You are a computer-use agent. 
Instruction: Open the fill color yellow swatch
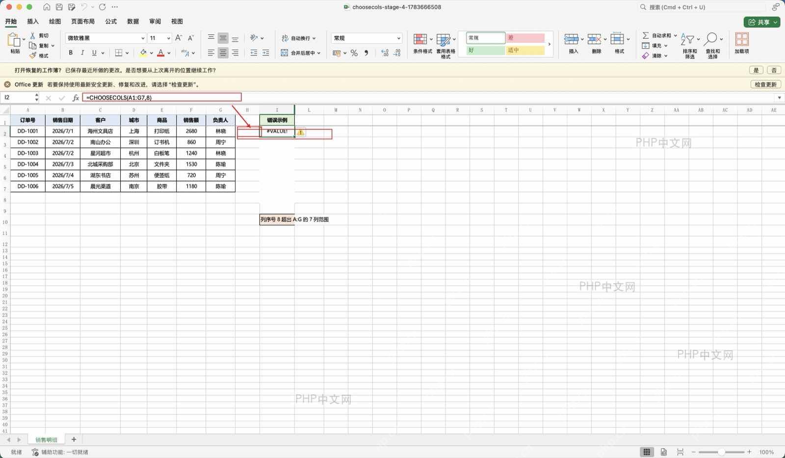tap(143, 53)
